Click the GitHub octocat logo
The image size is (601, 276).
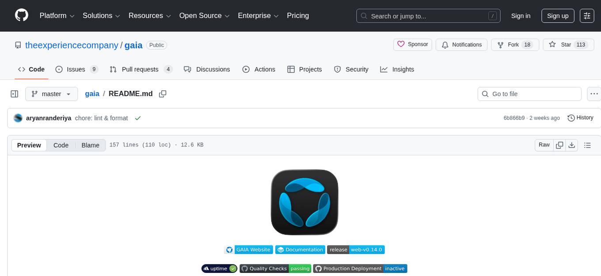(21, 15)
